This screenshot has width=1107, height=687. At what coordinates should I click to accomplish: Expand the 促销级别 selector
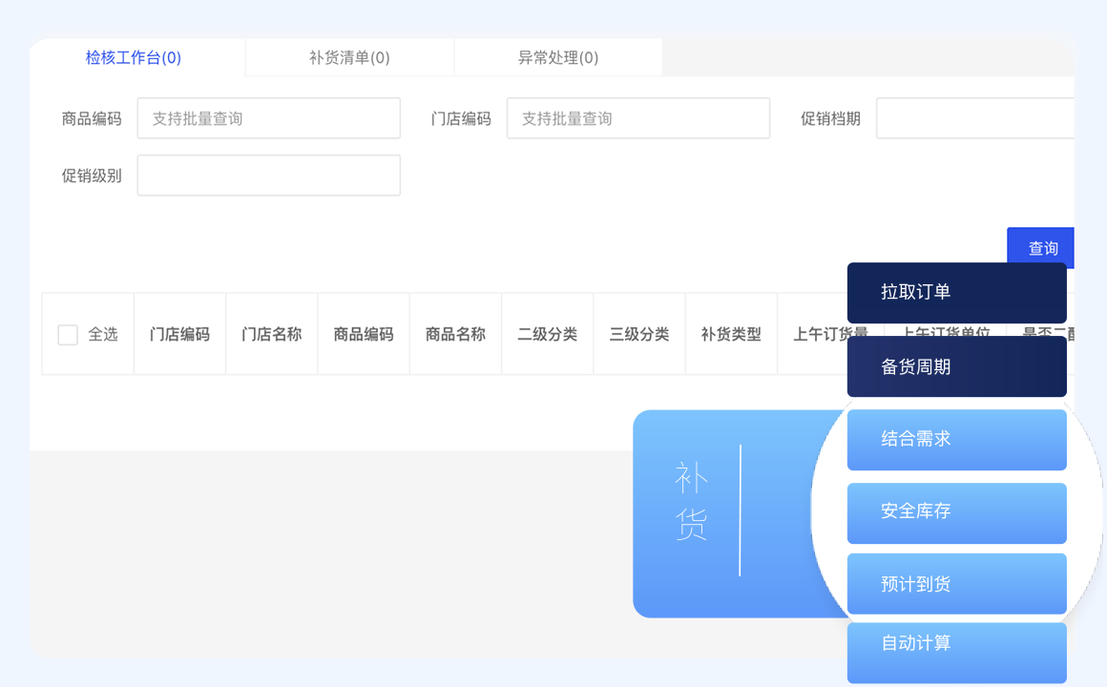click(x=268, y=176)
